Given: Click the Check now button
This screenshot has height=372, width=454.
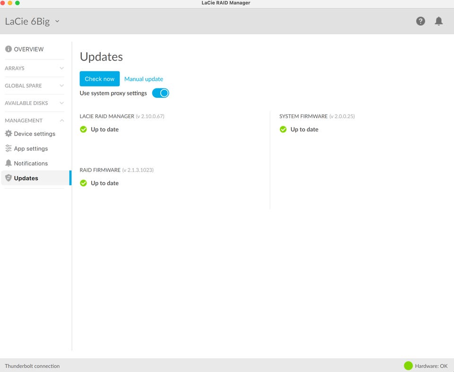Looking at the screenshot, I should (x=100, y=79).
